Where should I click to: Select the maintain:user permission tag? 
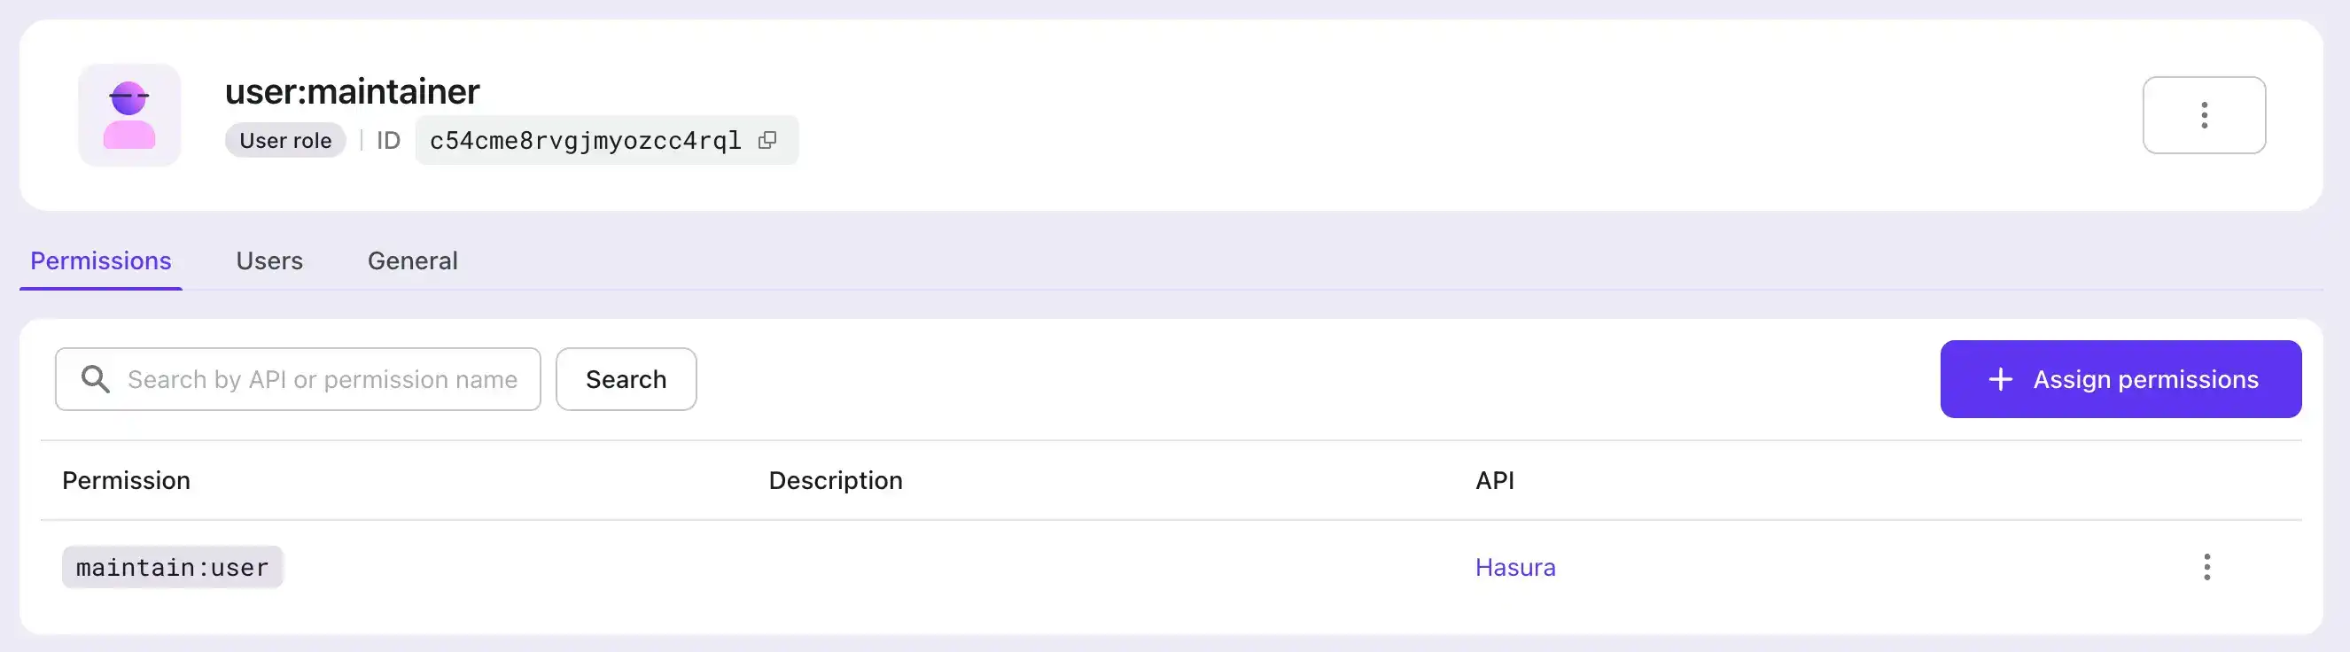click(173, 567)
